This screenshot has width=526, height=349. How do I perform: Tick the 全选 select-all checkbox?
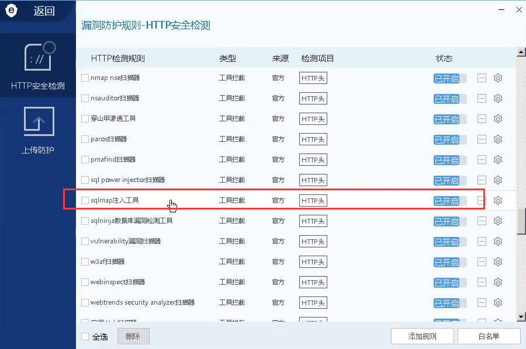[85, 336]
